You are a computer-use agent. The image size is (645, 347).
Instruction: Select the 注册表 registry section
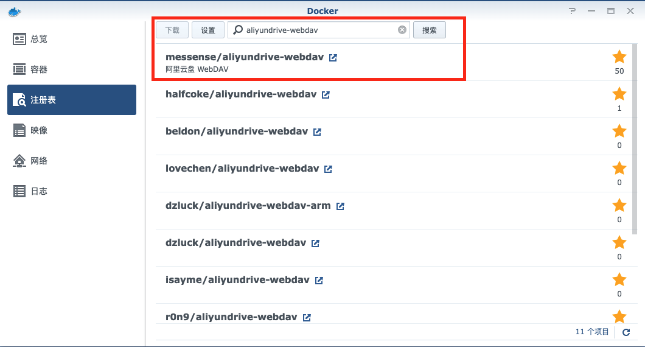pos(72,100)
